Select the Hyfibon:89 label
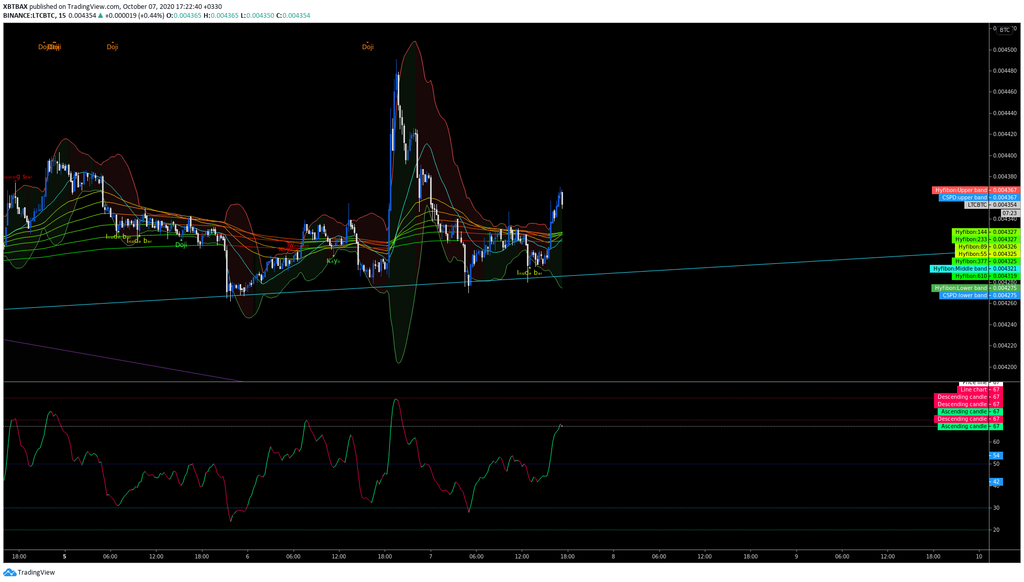The height and width of the screenshot is (582, 1024). (987, 247)
